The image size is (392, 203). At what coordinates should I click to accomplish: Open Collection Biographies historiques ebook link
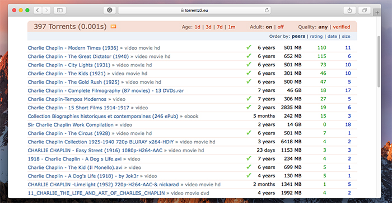tap(102, 117)
